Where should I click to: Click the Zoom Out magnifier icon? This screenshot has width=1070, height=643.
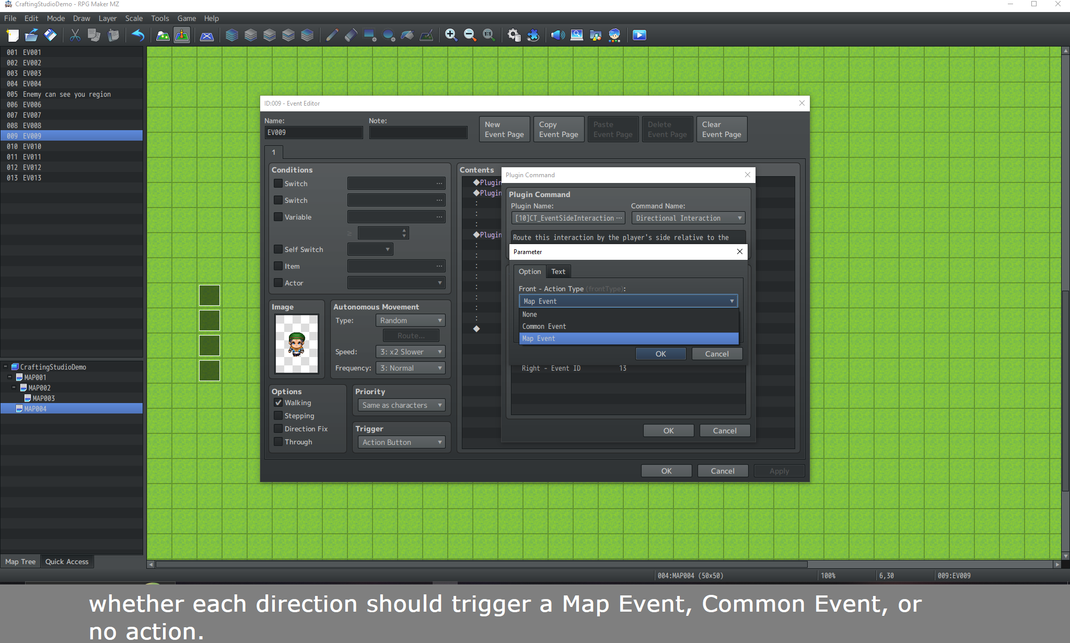[470, 35]
